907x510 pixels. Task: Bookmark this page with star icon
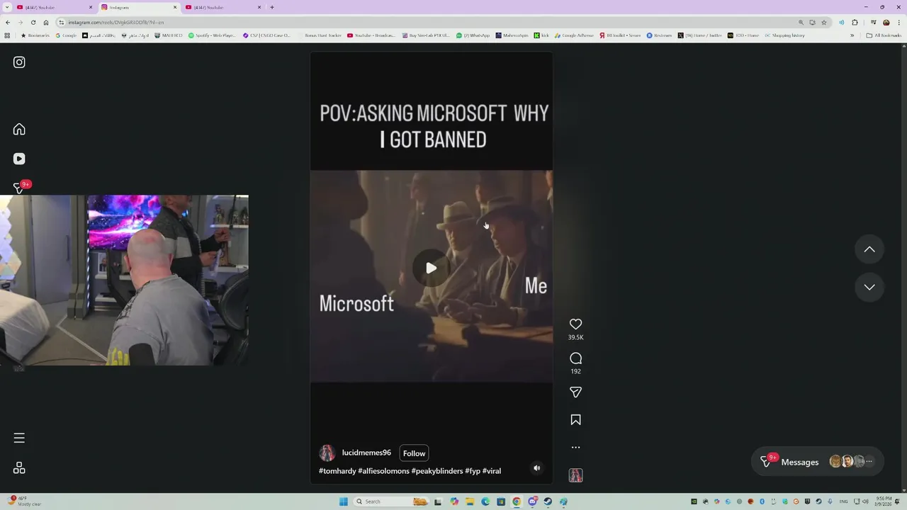pos(823,22)
